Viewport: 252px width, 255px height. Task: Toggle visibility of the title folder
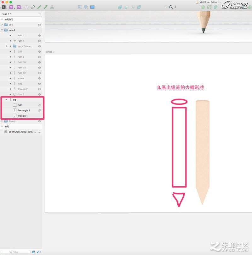(x=39, y=25)
